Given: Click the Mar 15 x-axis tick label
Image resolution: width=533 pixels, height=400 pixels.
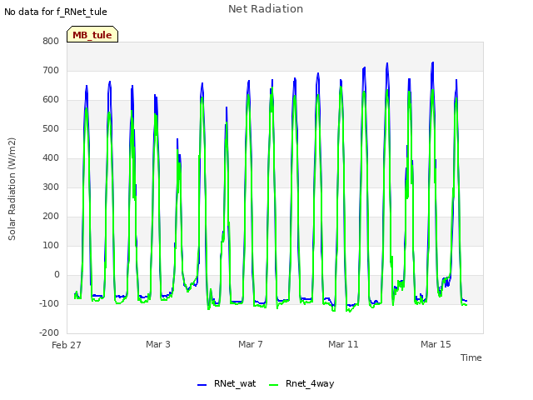Looking at the screenshot, I should point(436,344).
